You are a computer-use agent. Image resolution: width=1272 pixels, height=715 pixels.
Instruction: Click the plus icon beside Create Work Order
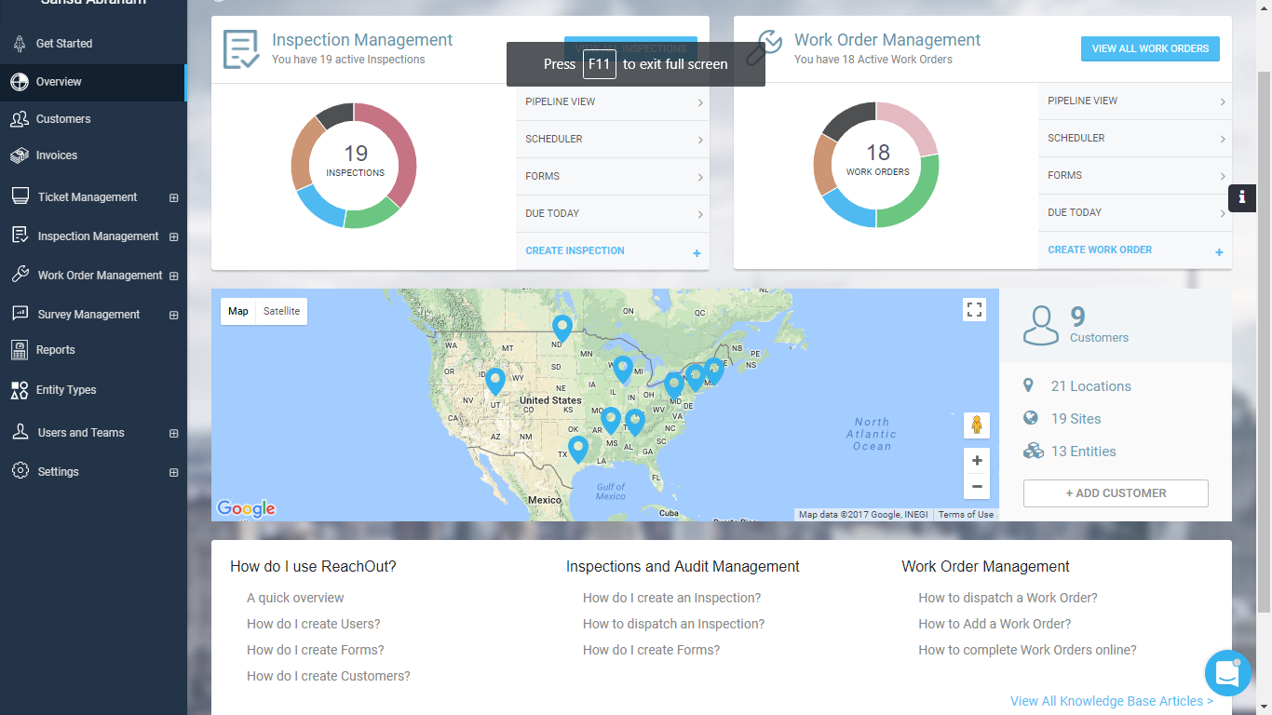click(x=1219, y=252)
